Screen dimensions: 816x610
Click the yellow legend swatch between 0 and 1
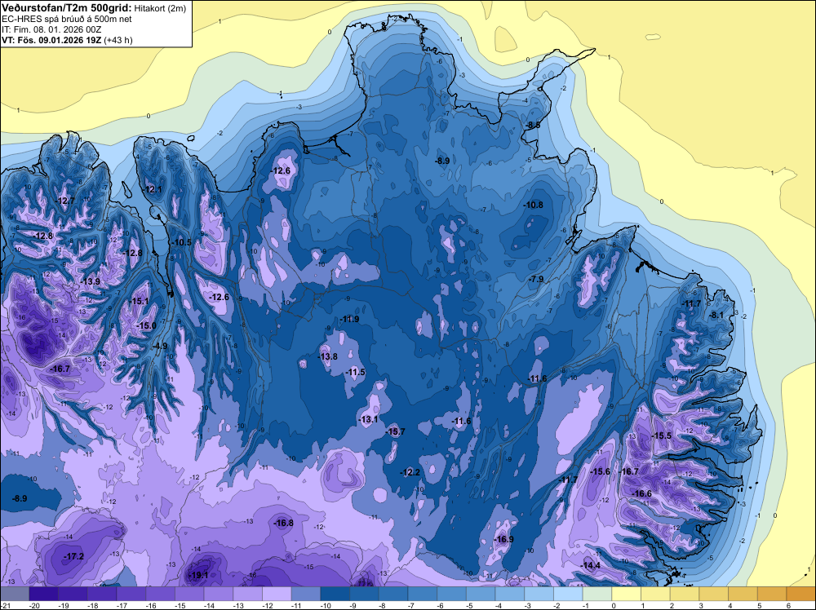click(627, 594)
